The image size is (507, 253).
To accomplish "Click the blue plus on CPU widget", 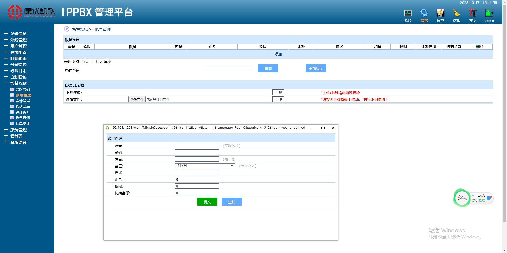I will pyautogui.click(x=489, y=198).
